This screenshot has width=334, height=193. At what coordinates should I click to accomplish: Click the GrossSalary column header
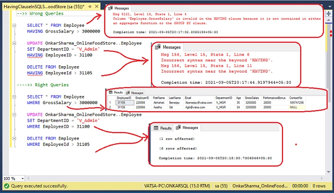tap(252, 98)
